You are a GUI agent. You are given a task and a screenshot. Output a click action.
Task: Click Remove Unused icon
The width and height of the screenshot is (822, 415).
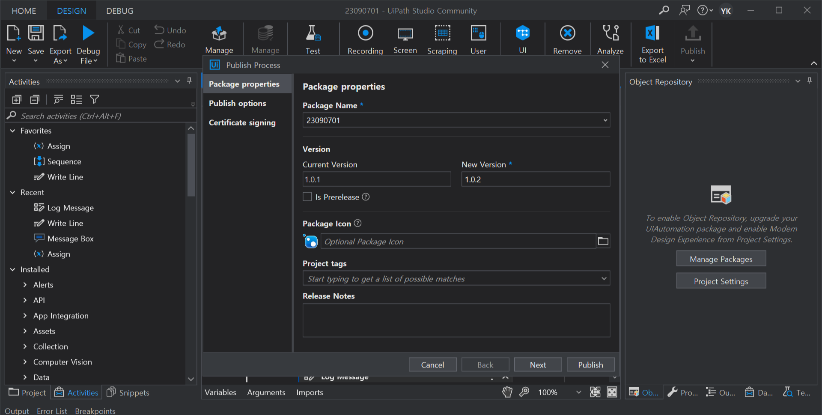(x=567, y=33)
